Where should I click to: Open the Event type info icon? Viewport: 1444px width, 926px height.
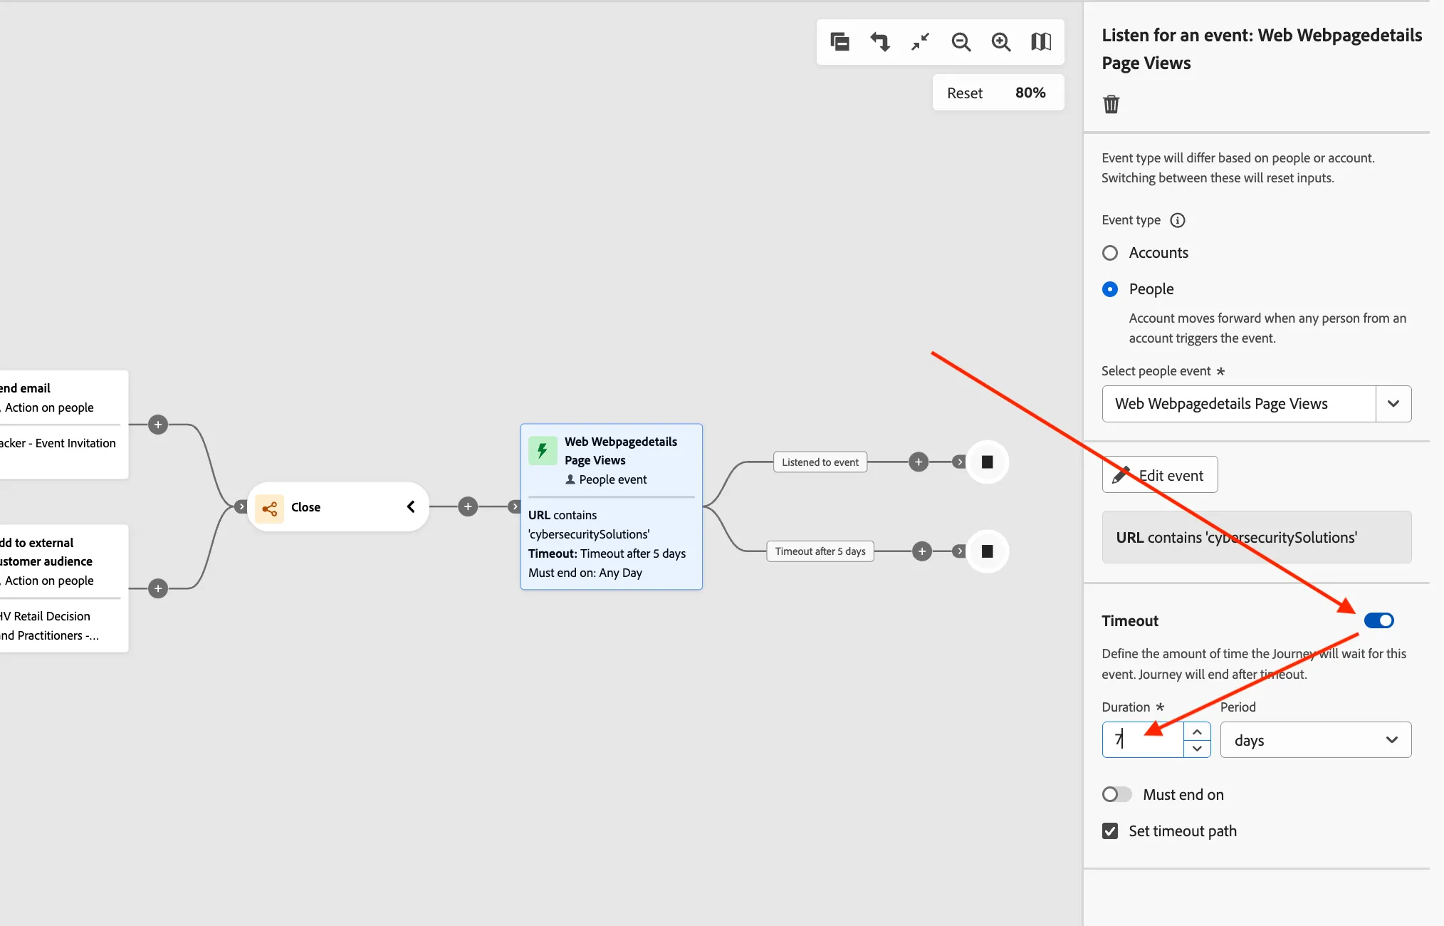point(1178,220)
